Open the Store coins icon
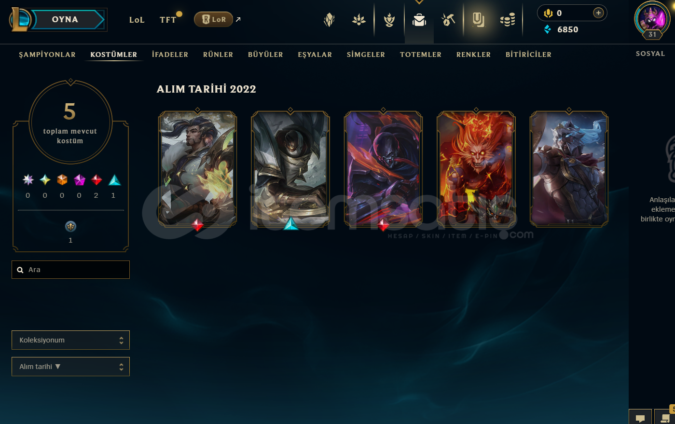Viewport: 675px width, 424px height. pos(508,20)
